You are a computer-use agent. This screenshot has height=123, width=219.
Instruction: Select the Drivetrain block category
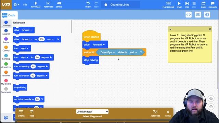6,24
